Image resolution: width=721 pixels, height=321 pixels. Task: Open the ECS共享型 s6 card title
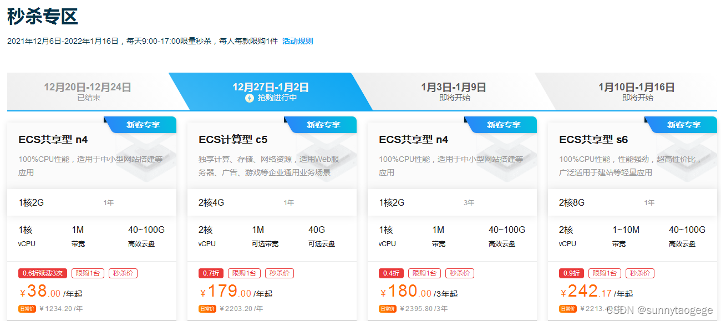click(x=593, y=140)
